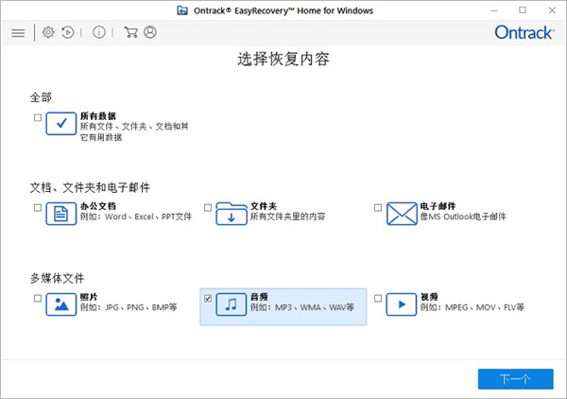The image size is (567, 399).
Task: Check the 文件夹 checkbox
Action: [x=208, y=208]
